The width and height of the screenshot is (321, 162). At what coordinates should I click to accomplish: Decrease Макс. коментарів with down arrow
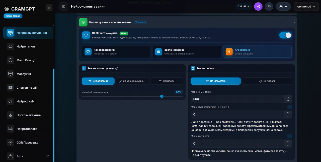[288, 101]
